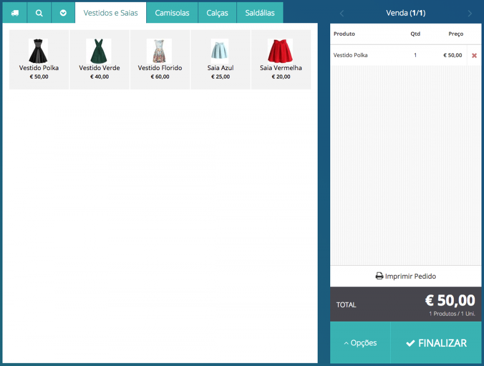Switch to the Camisolas tab

coord(172,13)
